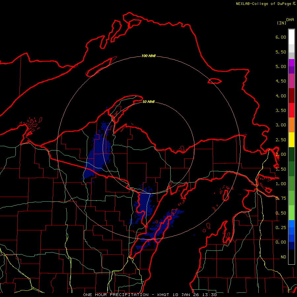The height and width of the screenshot is (297, 297).
Task: Click the light green swatch in color scale
Action: tap(291, 213)
